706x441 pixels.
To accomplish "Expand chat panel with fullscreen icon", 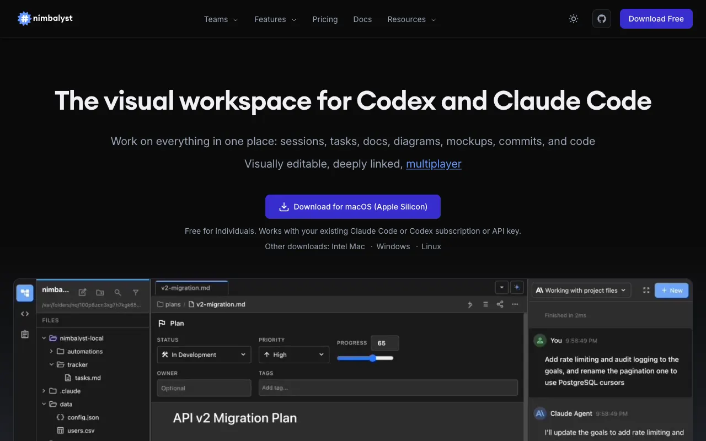I will (646, 291).
